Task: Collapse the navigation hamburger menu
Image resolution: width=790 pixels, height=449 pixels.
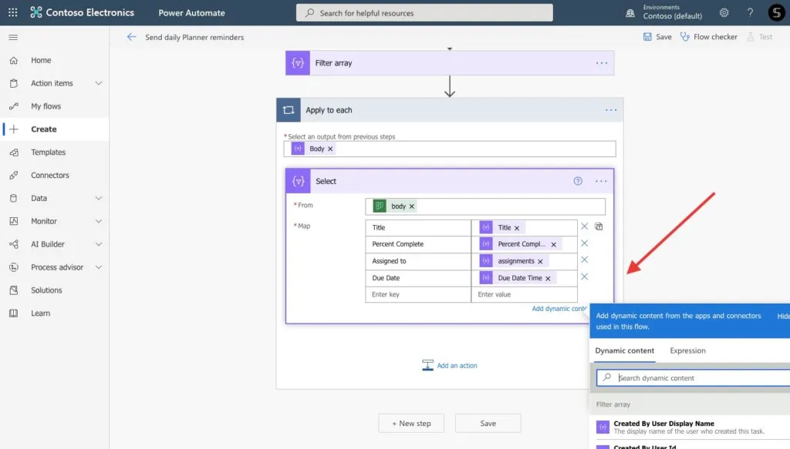Action: coord(13,37)
